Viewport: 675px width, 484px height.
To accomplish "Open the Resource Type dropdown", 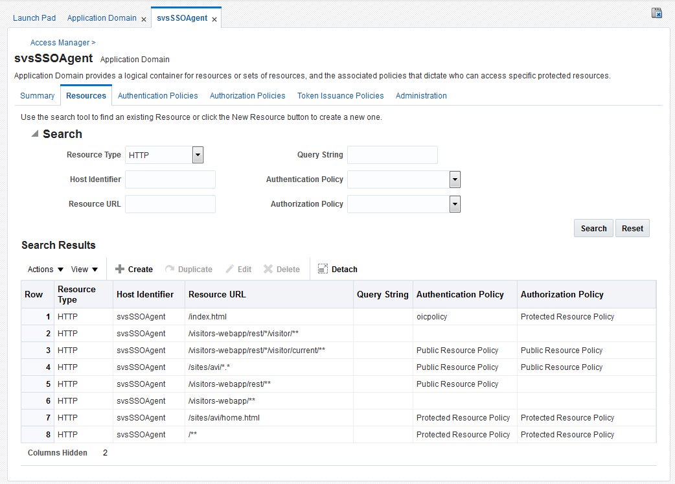I will point(198,155).
